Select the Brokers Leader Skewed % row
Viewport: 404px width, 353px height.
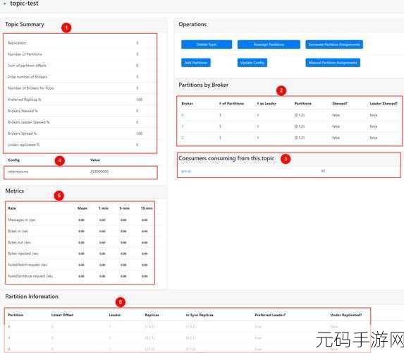coord(80,122)
